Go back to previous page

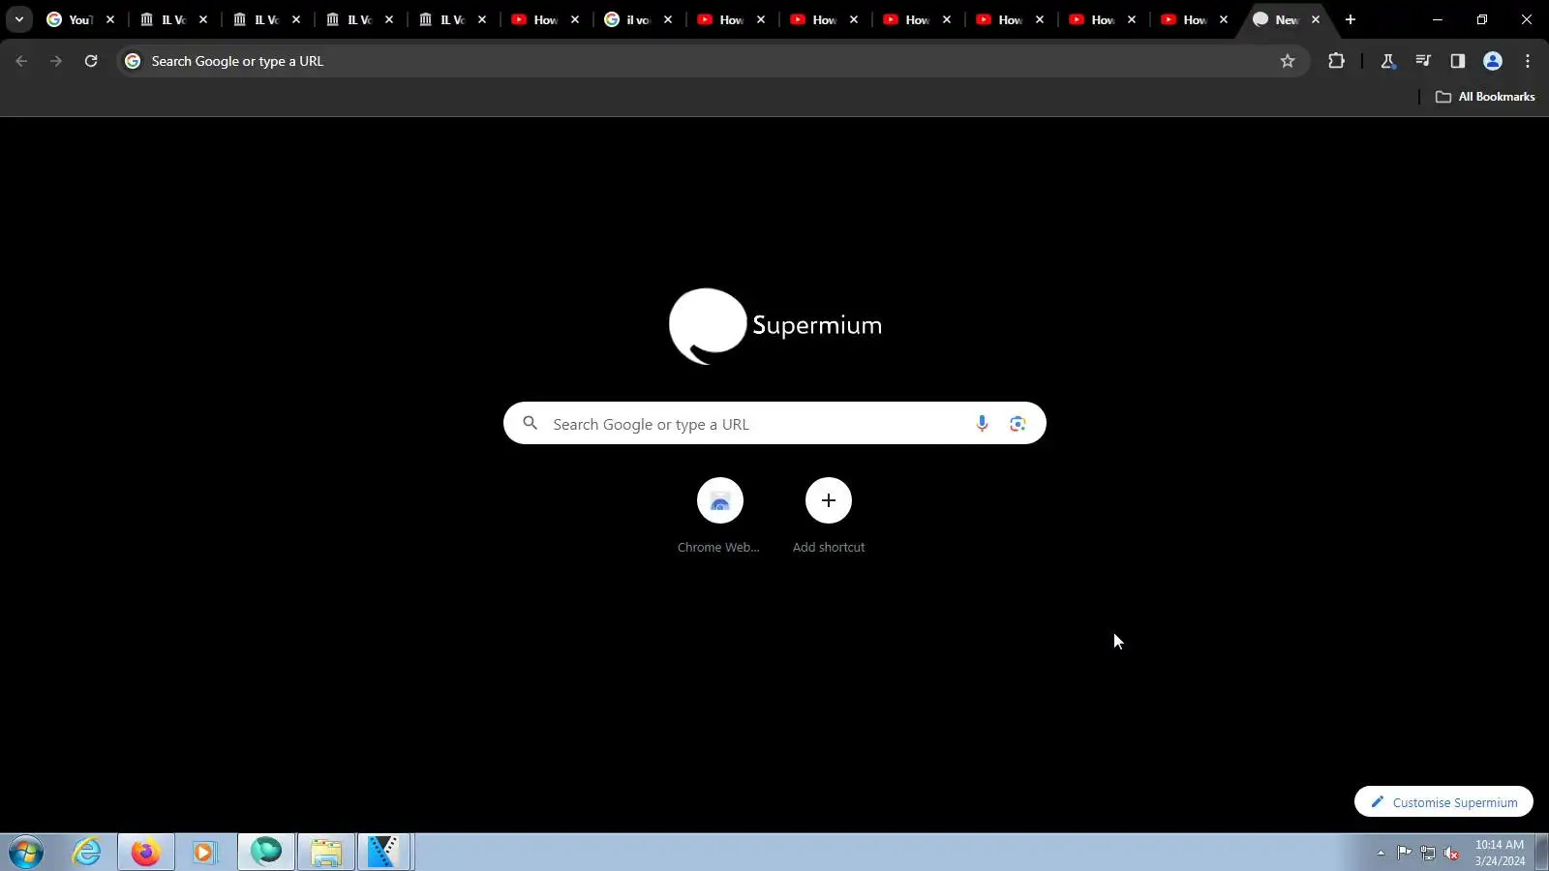[x=21, y=61]
